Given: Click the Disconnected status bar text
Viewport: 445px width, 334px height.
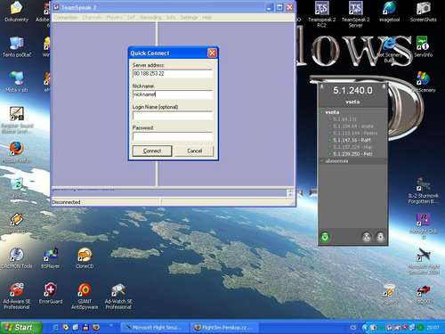Looking at the screenshot, I should point(66,202).
